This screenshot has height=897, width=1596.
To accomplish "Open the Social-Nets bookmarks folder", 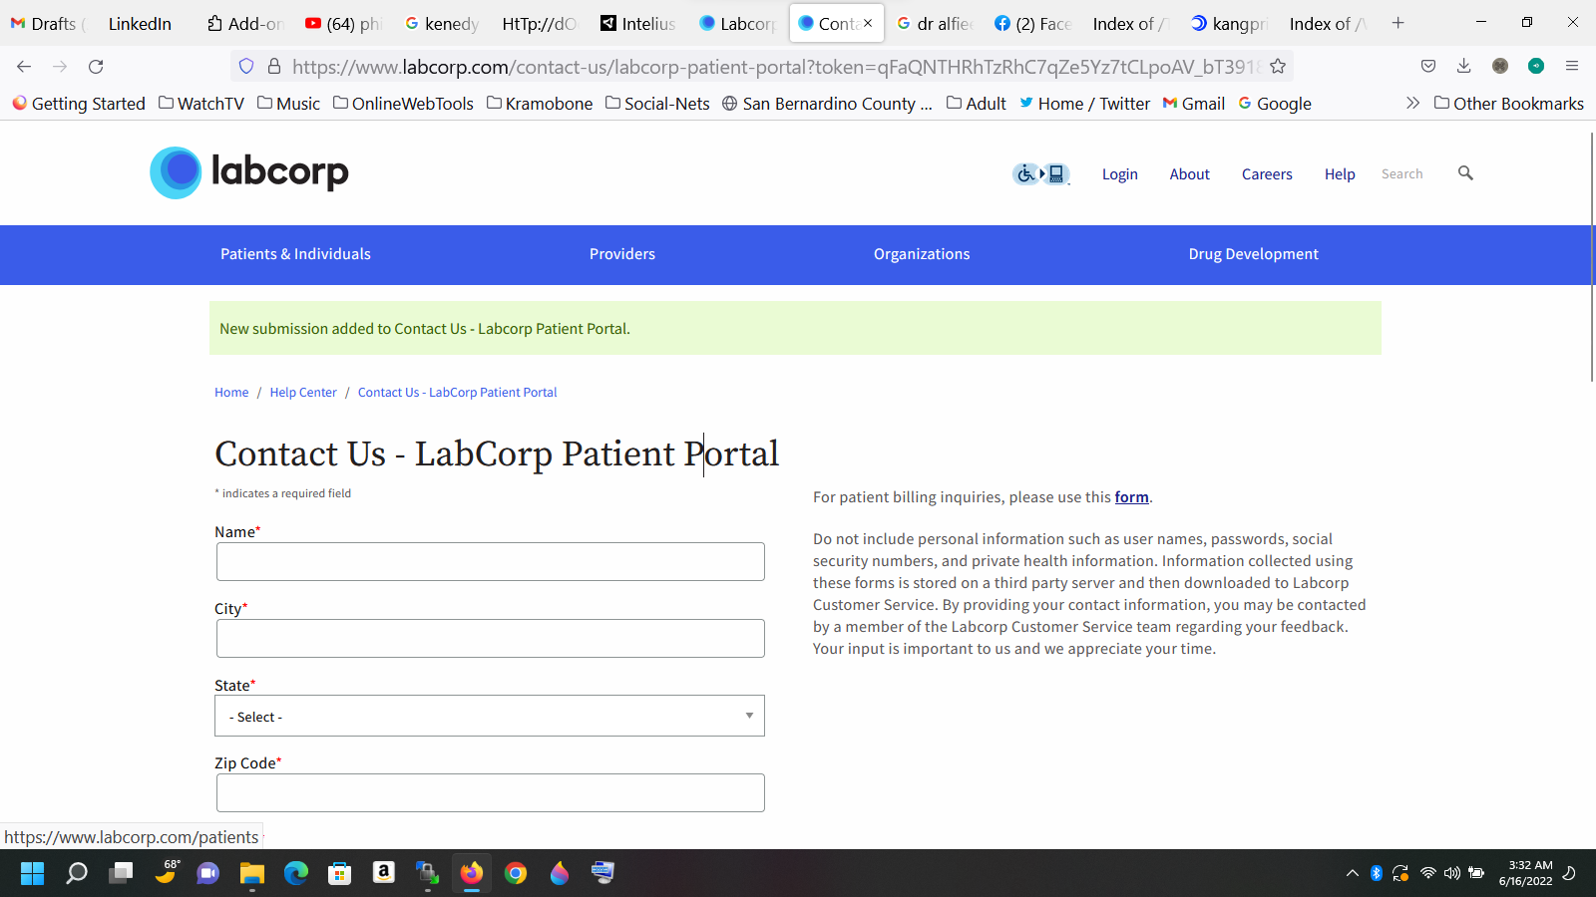I will 657,103.
